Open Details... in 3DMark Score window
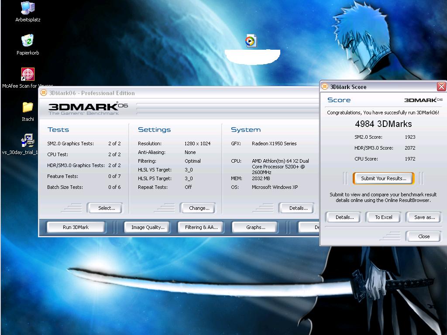447x335 pixels. (343, 217)
